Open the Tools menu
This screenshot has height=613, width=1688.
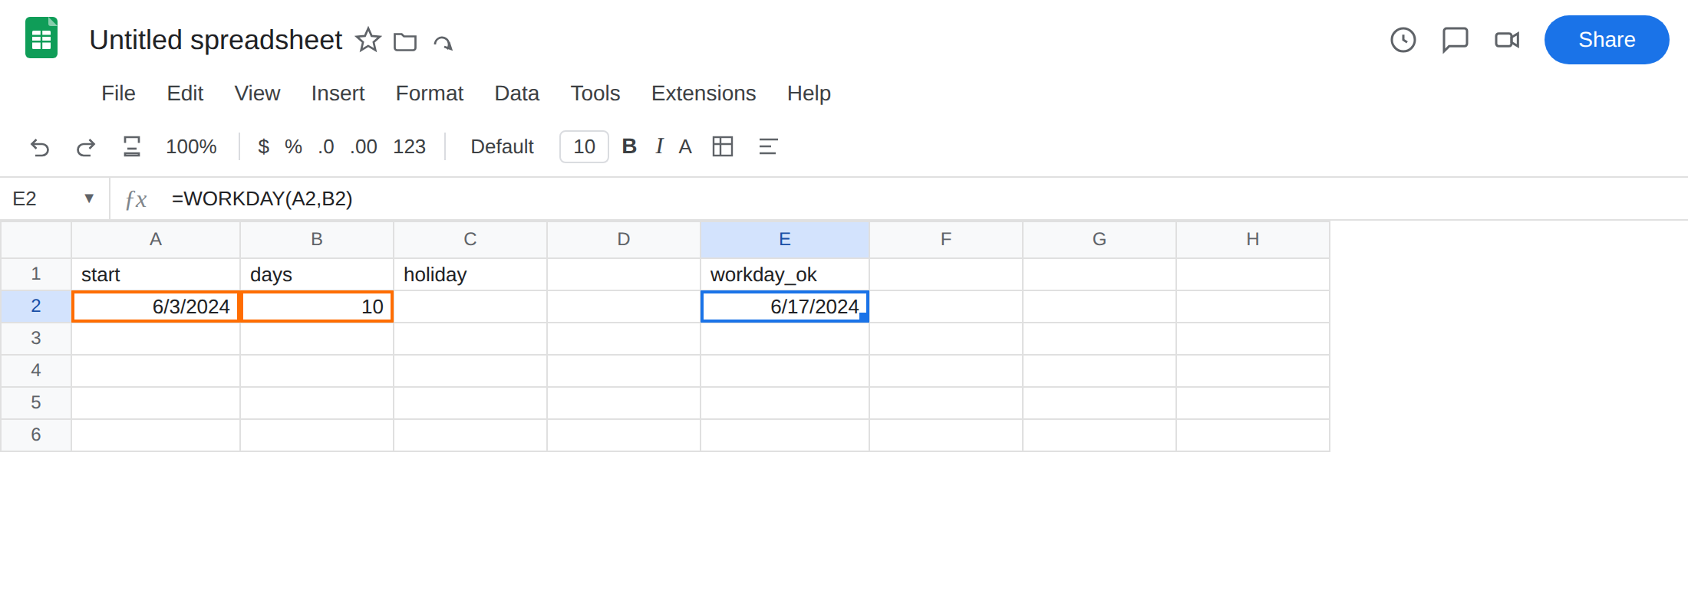595,93
